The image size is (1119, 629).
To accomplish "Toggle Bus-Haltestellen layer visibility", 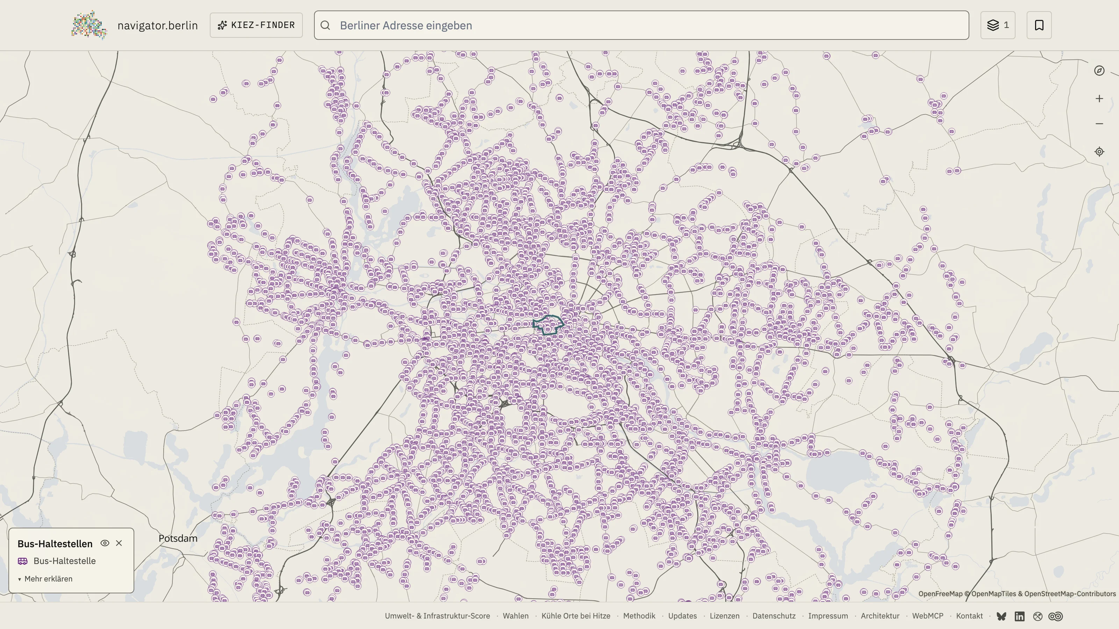I will (x=105, y=543).
